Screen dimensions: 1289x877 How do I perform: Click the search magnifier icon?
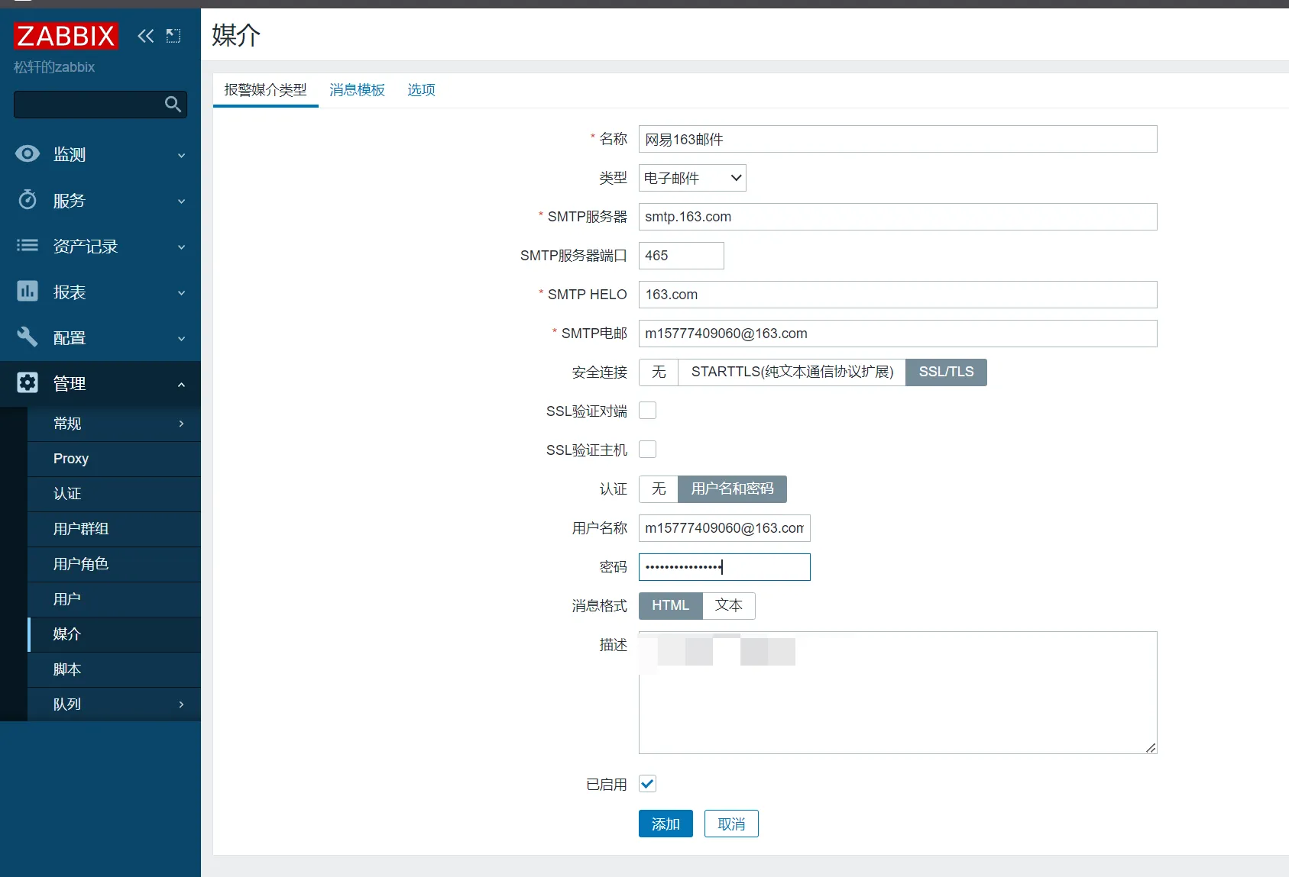173,105
